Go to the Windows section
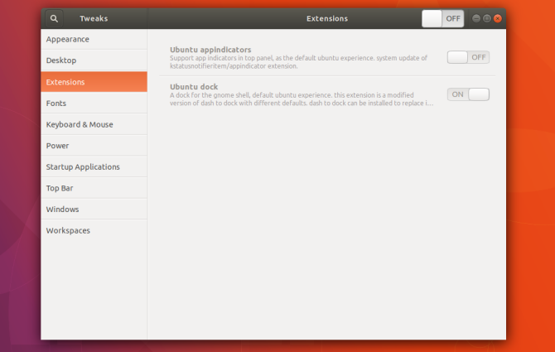555x352 pixels. (x=94, y=209)
